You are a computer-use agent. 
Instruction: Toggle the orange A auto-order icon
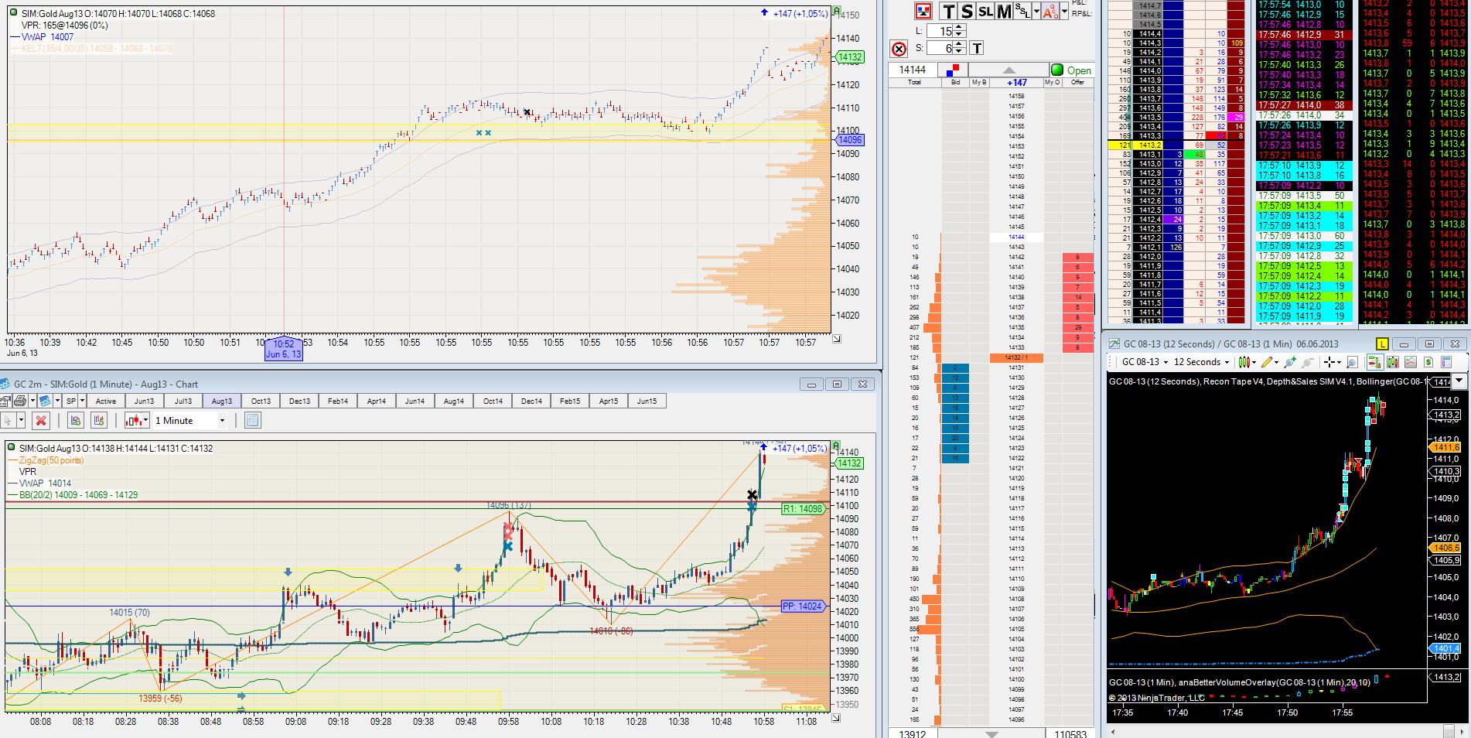pos(1051,11)
